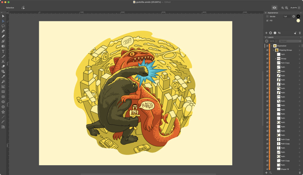Viewport: 303px width, 175px height.
Task: Toggle the eye preview mode button
Action: 274,8
